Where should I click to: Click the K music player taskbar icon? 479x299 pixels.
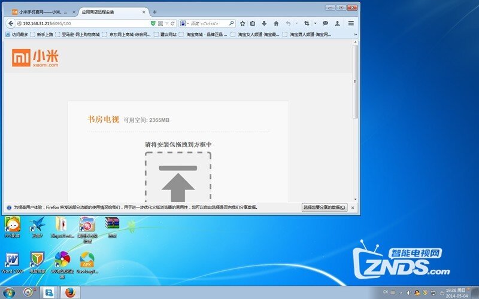pos(28,292)
